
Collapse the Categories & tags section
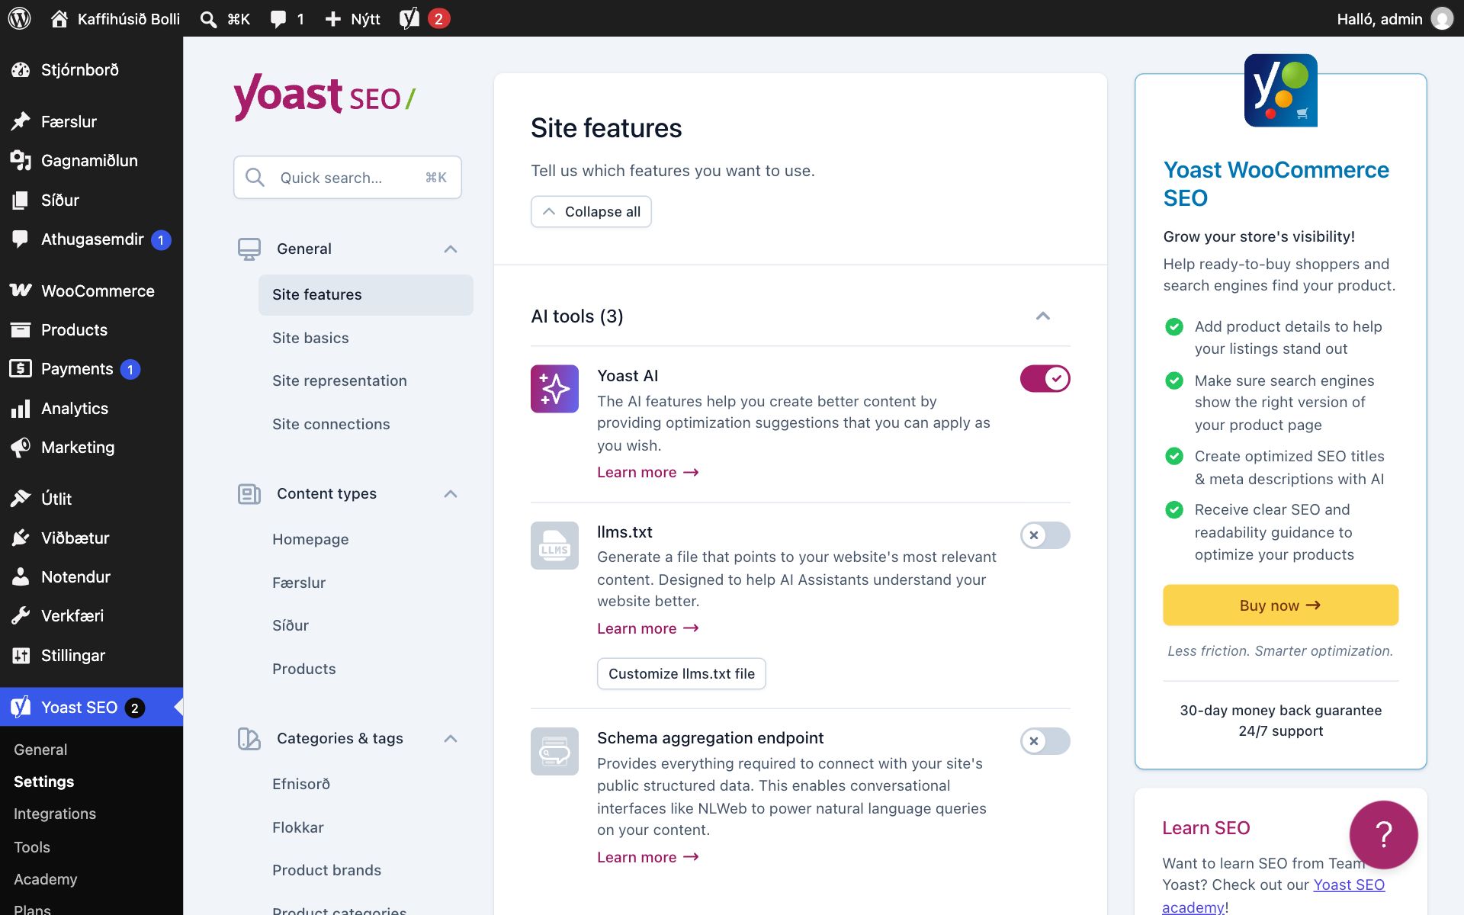451,739
